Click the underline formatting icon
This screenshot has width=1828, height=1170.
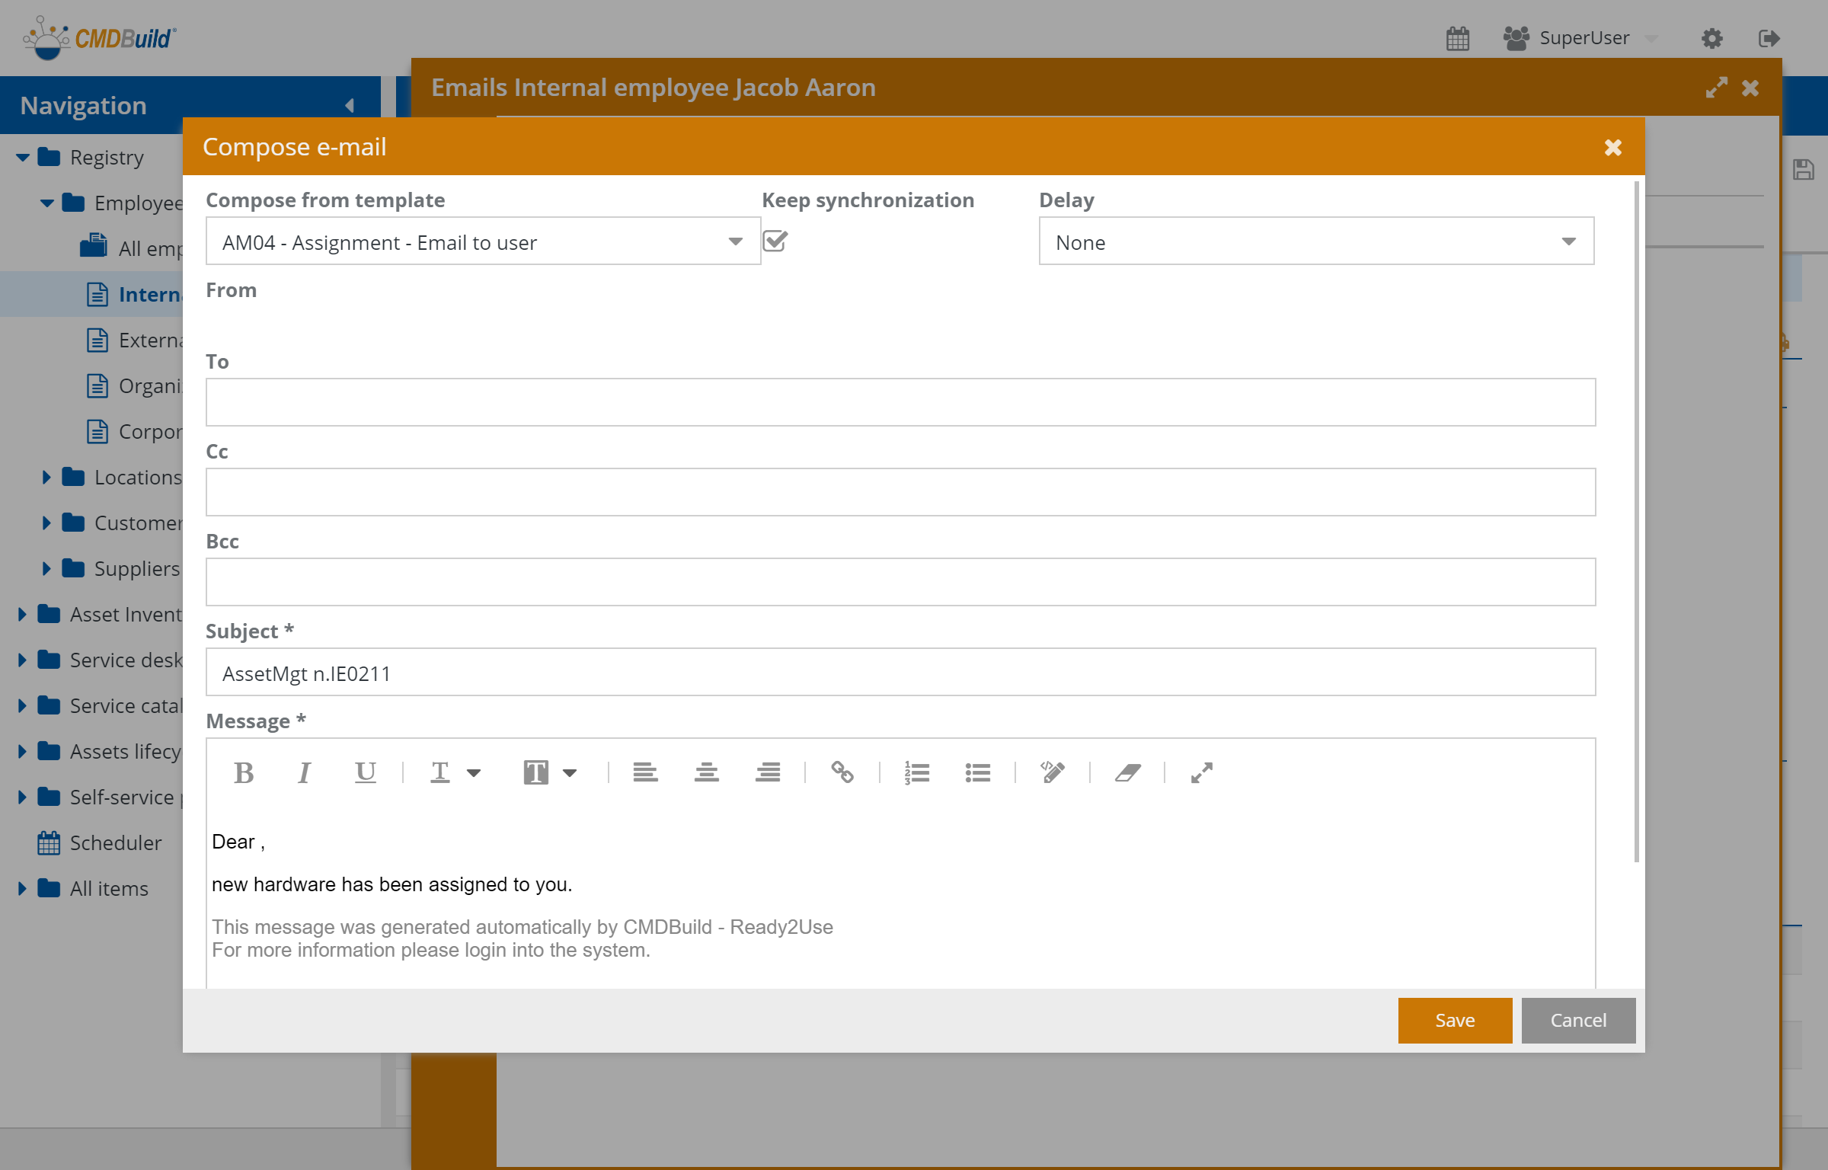point(366,773)
